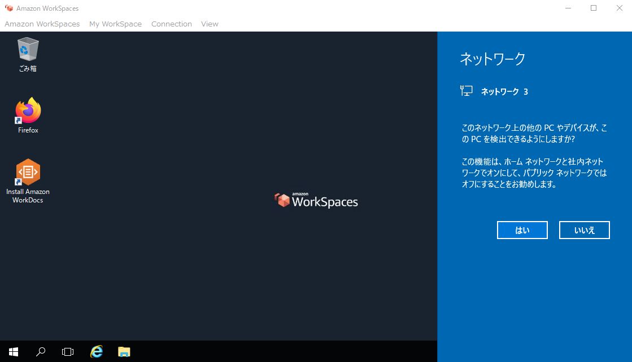Open the Amazon WorkSpaces menu

42,24
